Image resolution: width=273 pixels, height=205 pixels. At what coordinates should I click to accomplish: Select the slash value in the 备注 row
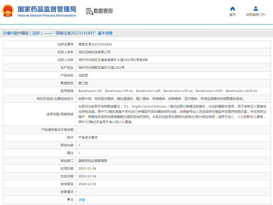click(79, 153)
